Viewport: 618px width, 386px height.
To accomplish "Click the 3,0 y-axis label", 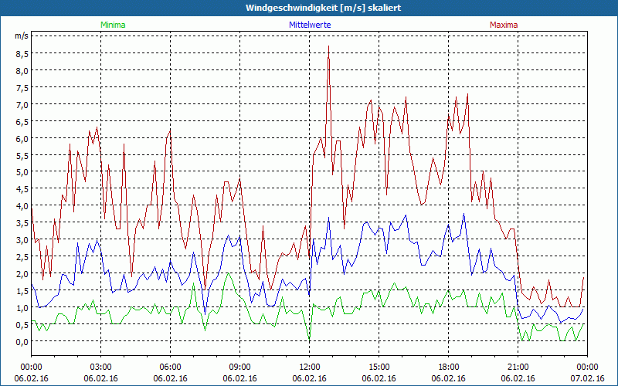I will [22, 240].
